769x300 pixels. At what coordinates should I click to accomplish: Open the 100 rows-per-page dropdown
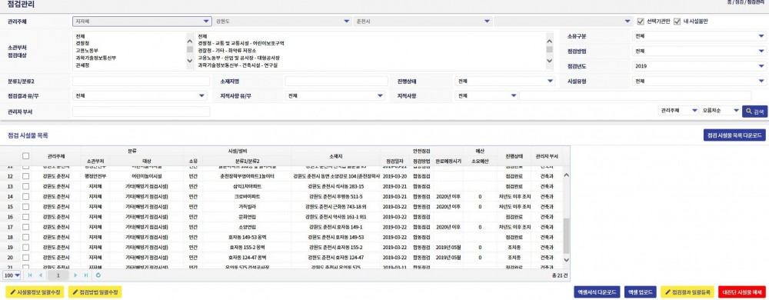12,275
